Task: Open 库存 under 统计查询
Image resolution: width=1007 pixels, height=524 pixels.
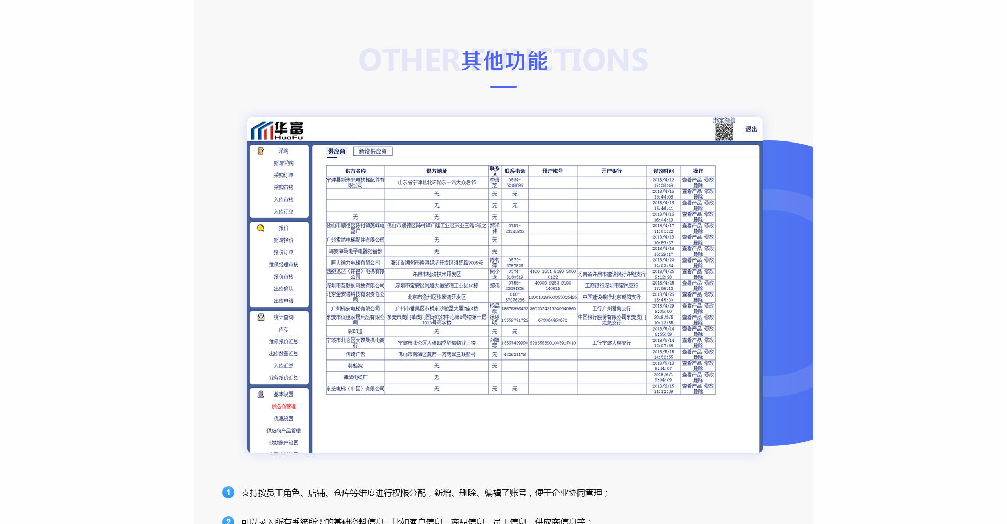Action: [283, 330]
